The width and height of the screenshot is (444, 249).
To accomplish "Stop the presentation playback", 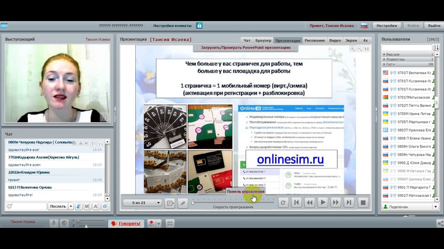I will 363,203.
